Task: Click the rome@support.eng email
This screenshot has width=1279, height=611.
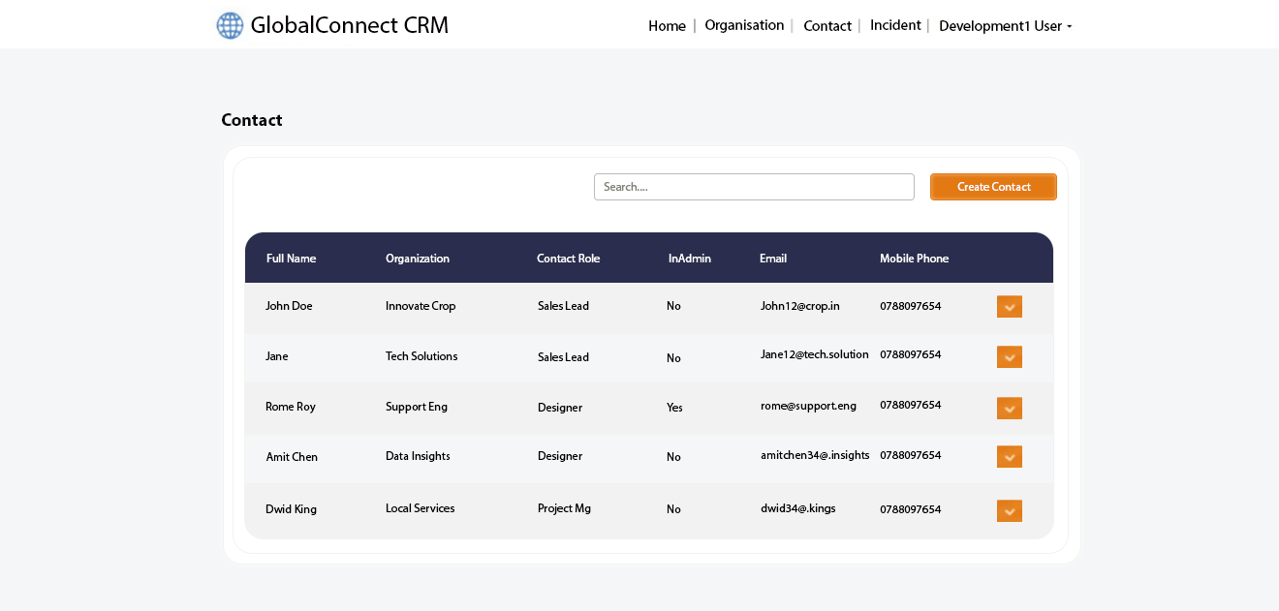Action: tap(809, 406)
